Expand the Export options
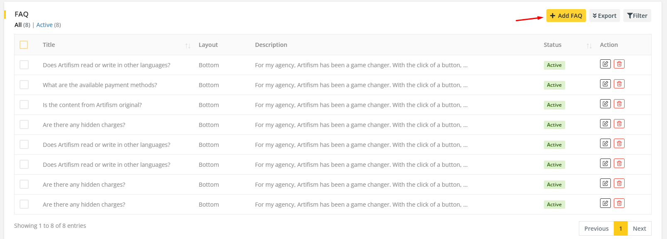The height and width of the screenshot is (239, 667). tap(604, 16)
